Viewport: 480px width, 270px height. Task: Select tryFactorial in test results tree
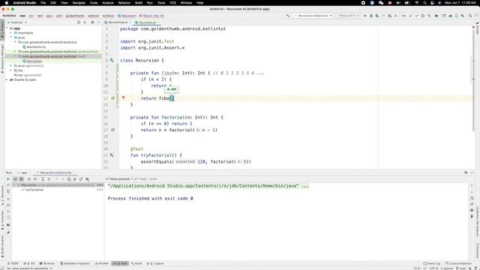[34, 190]
